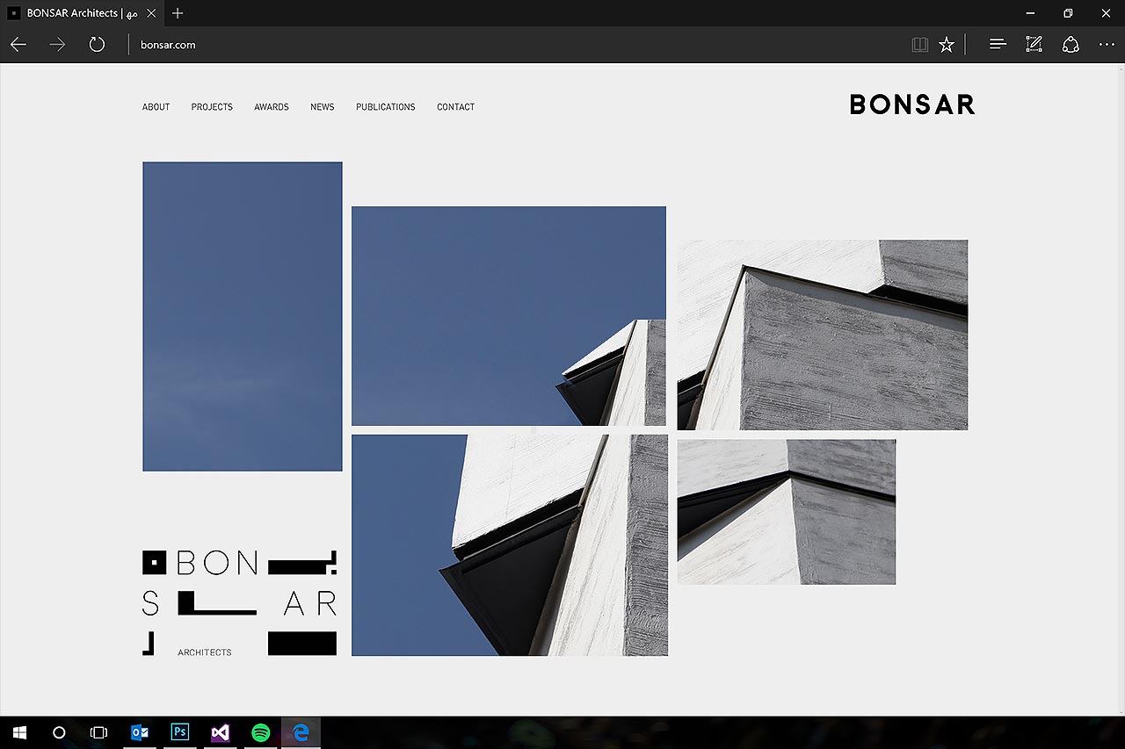This screenshot has width=1125, height=749.
Task: Open Edge More actions ellipsis menu
Action: coord(1107,44)
